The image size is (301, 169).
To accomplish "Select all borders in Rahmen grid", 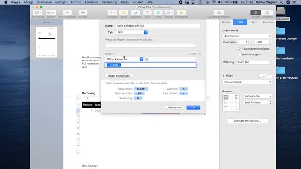I will click(x=237, y=97).
